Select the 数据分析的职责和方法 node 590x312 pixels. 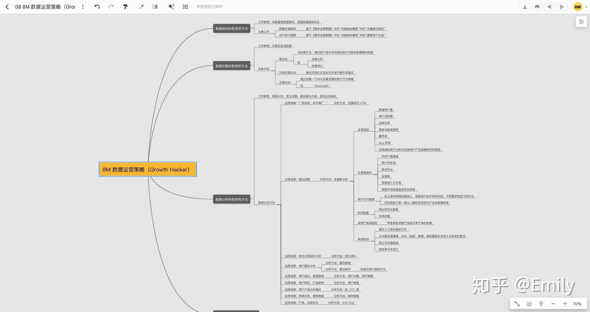(232, 199)
